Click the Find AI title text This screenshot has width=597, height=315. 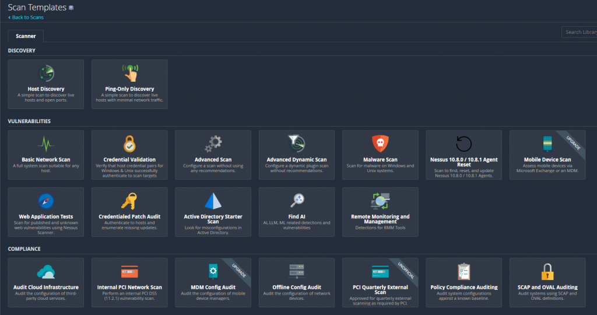coord(297,216)
